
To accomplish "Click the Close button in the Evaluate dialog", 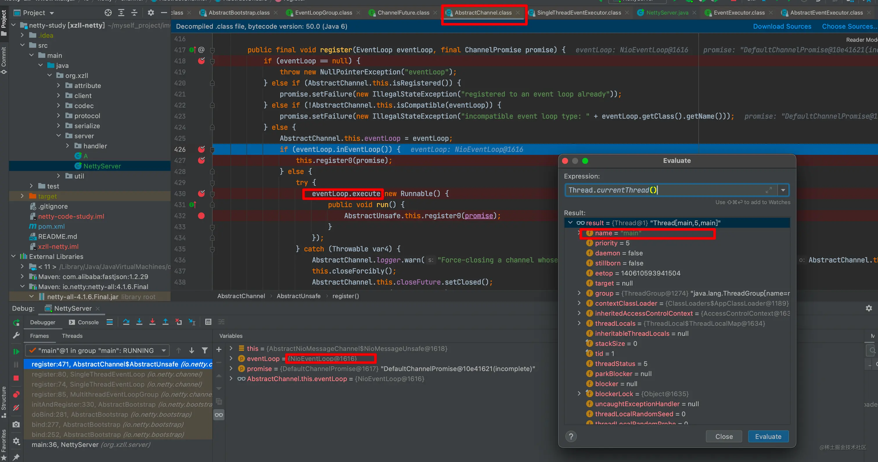I will point(724,436).
